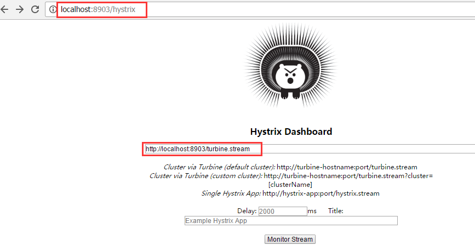Click the '[clusterName]' text
This screenshot has height=251, width=475.
coord(290,185)
